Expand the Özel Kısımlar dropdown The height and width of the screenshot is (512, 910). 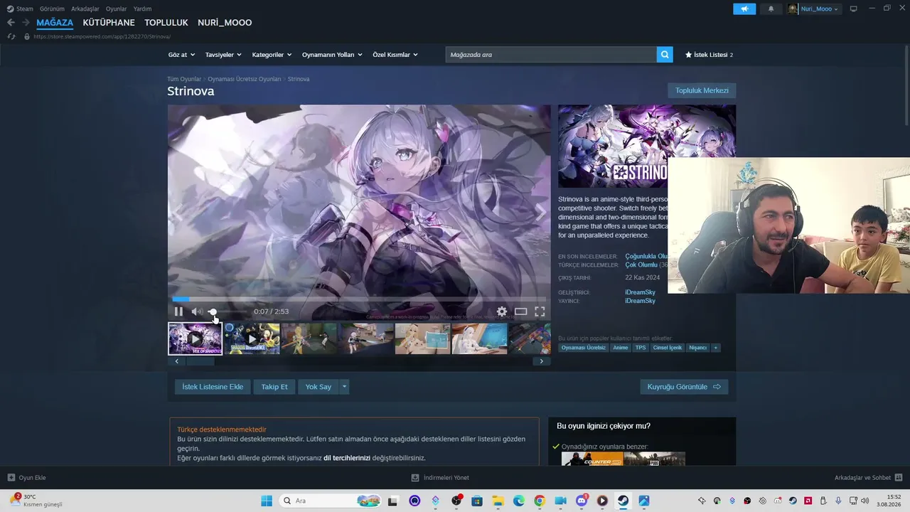[x=395, y=55]
